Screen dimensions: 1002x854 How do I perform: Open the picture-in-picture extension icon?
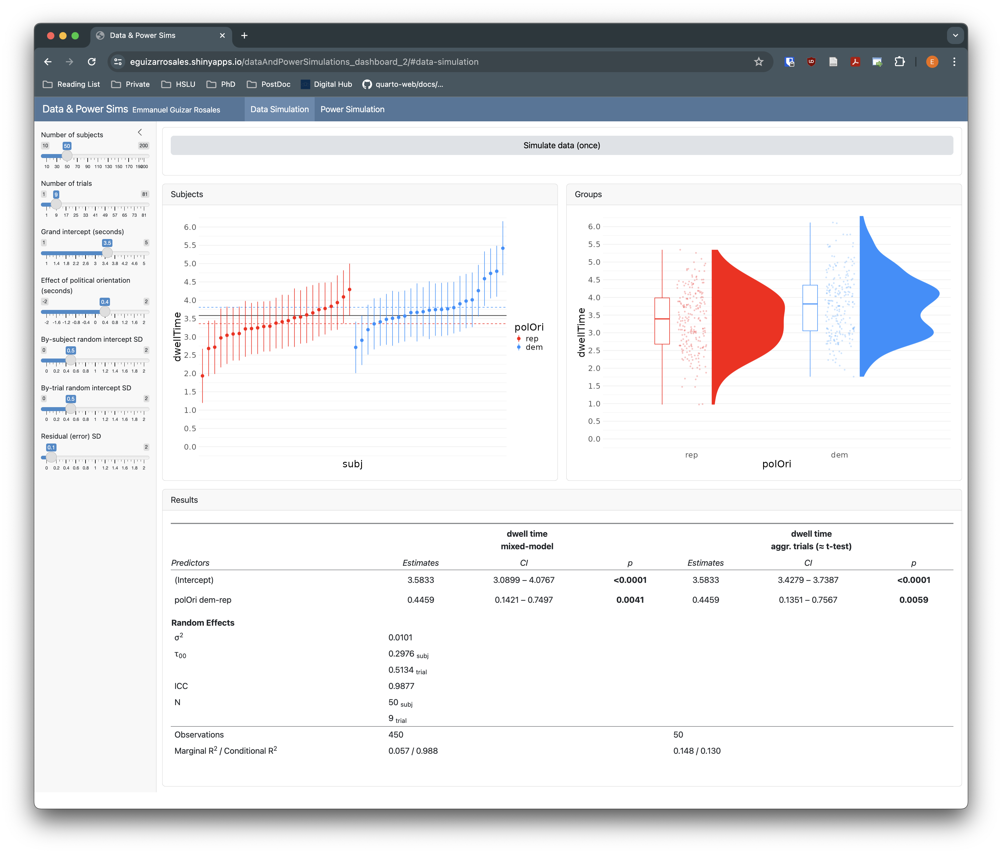(877, 61)
